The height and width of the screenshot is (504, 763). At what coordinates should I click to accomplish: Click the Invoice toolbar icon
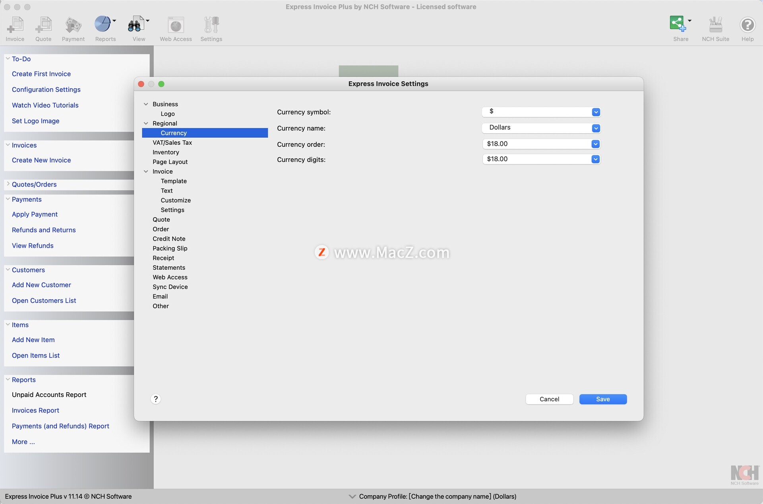click(15, 25)
